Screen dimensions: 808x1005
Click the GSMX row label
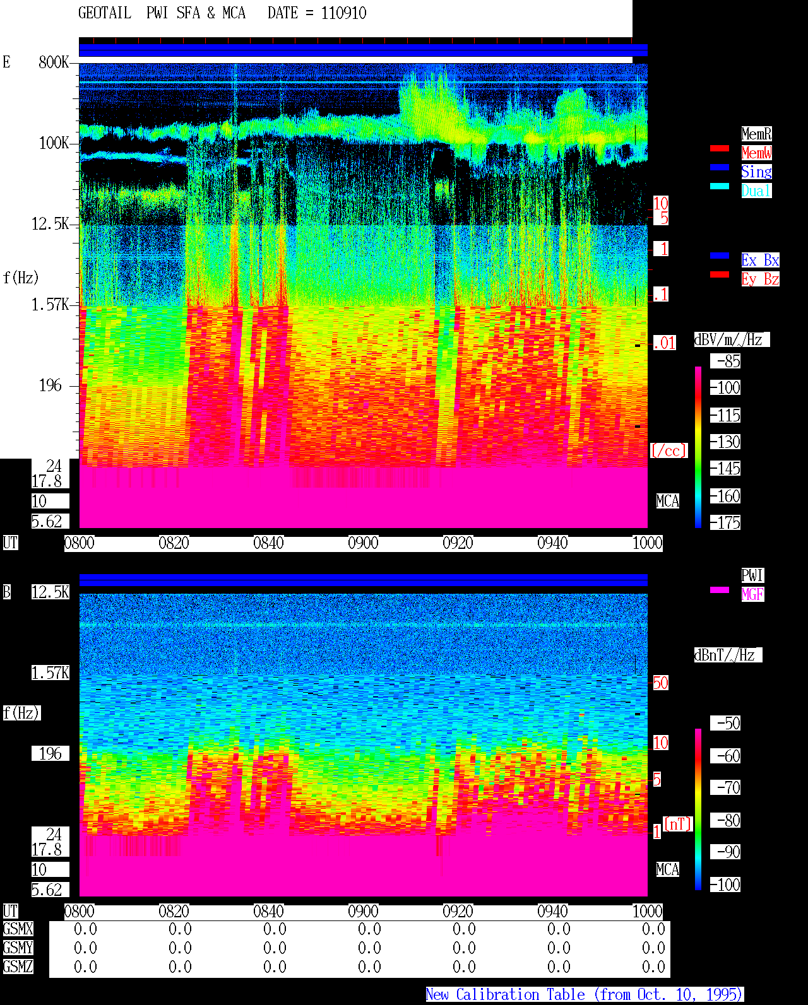pyautogui.click(x=18, y=929)
